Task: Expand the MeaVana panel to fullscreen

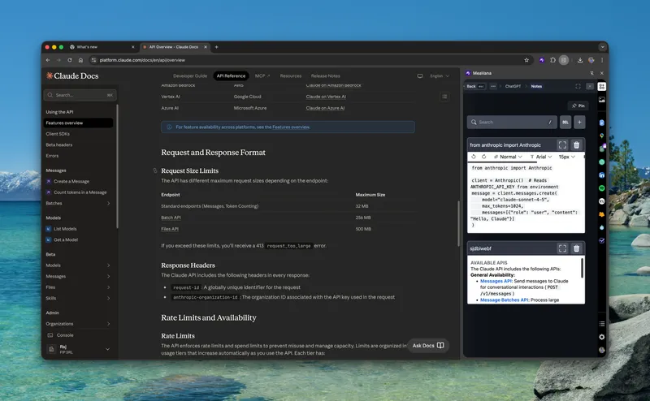Action: click(x=578, y=86)
